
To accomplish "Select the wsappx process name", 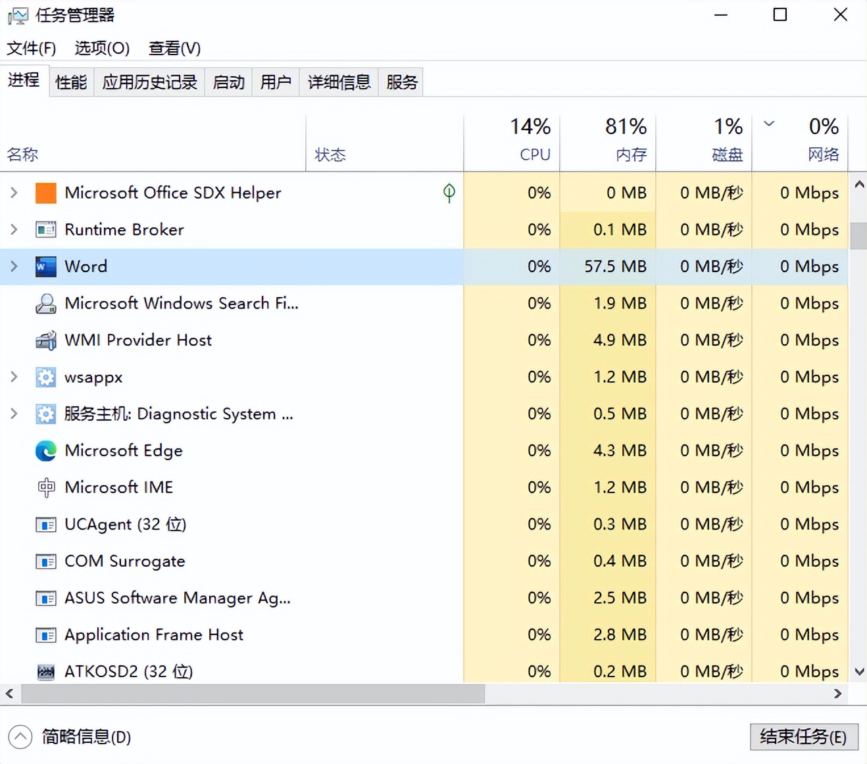I will pyautogui.click(x=93, y=377).
